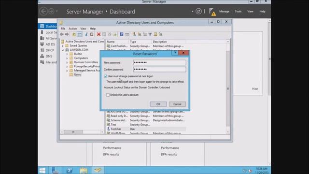Click OK in Reset Password dialog

[158, 104]
